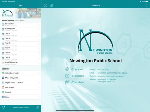Tap the battery indicator in status bar

click(x=147, y=1)
